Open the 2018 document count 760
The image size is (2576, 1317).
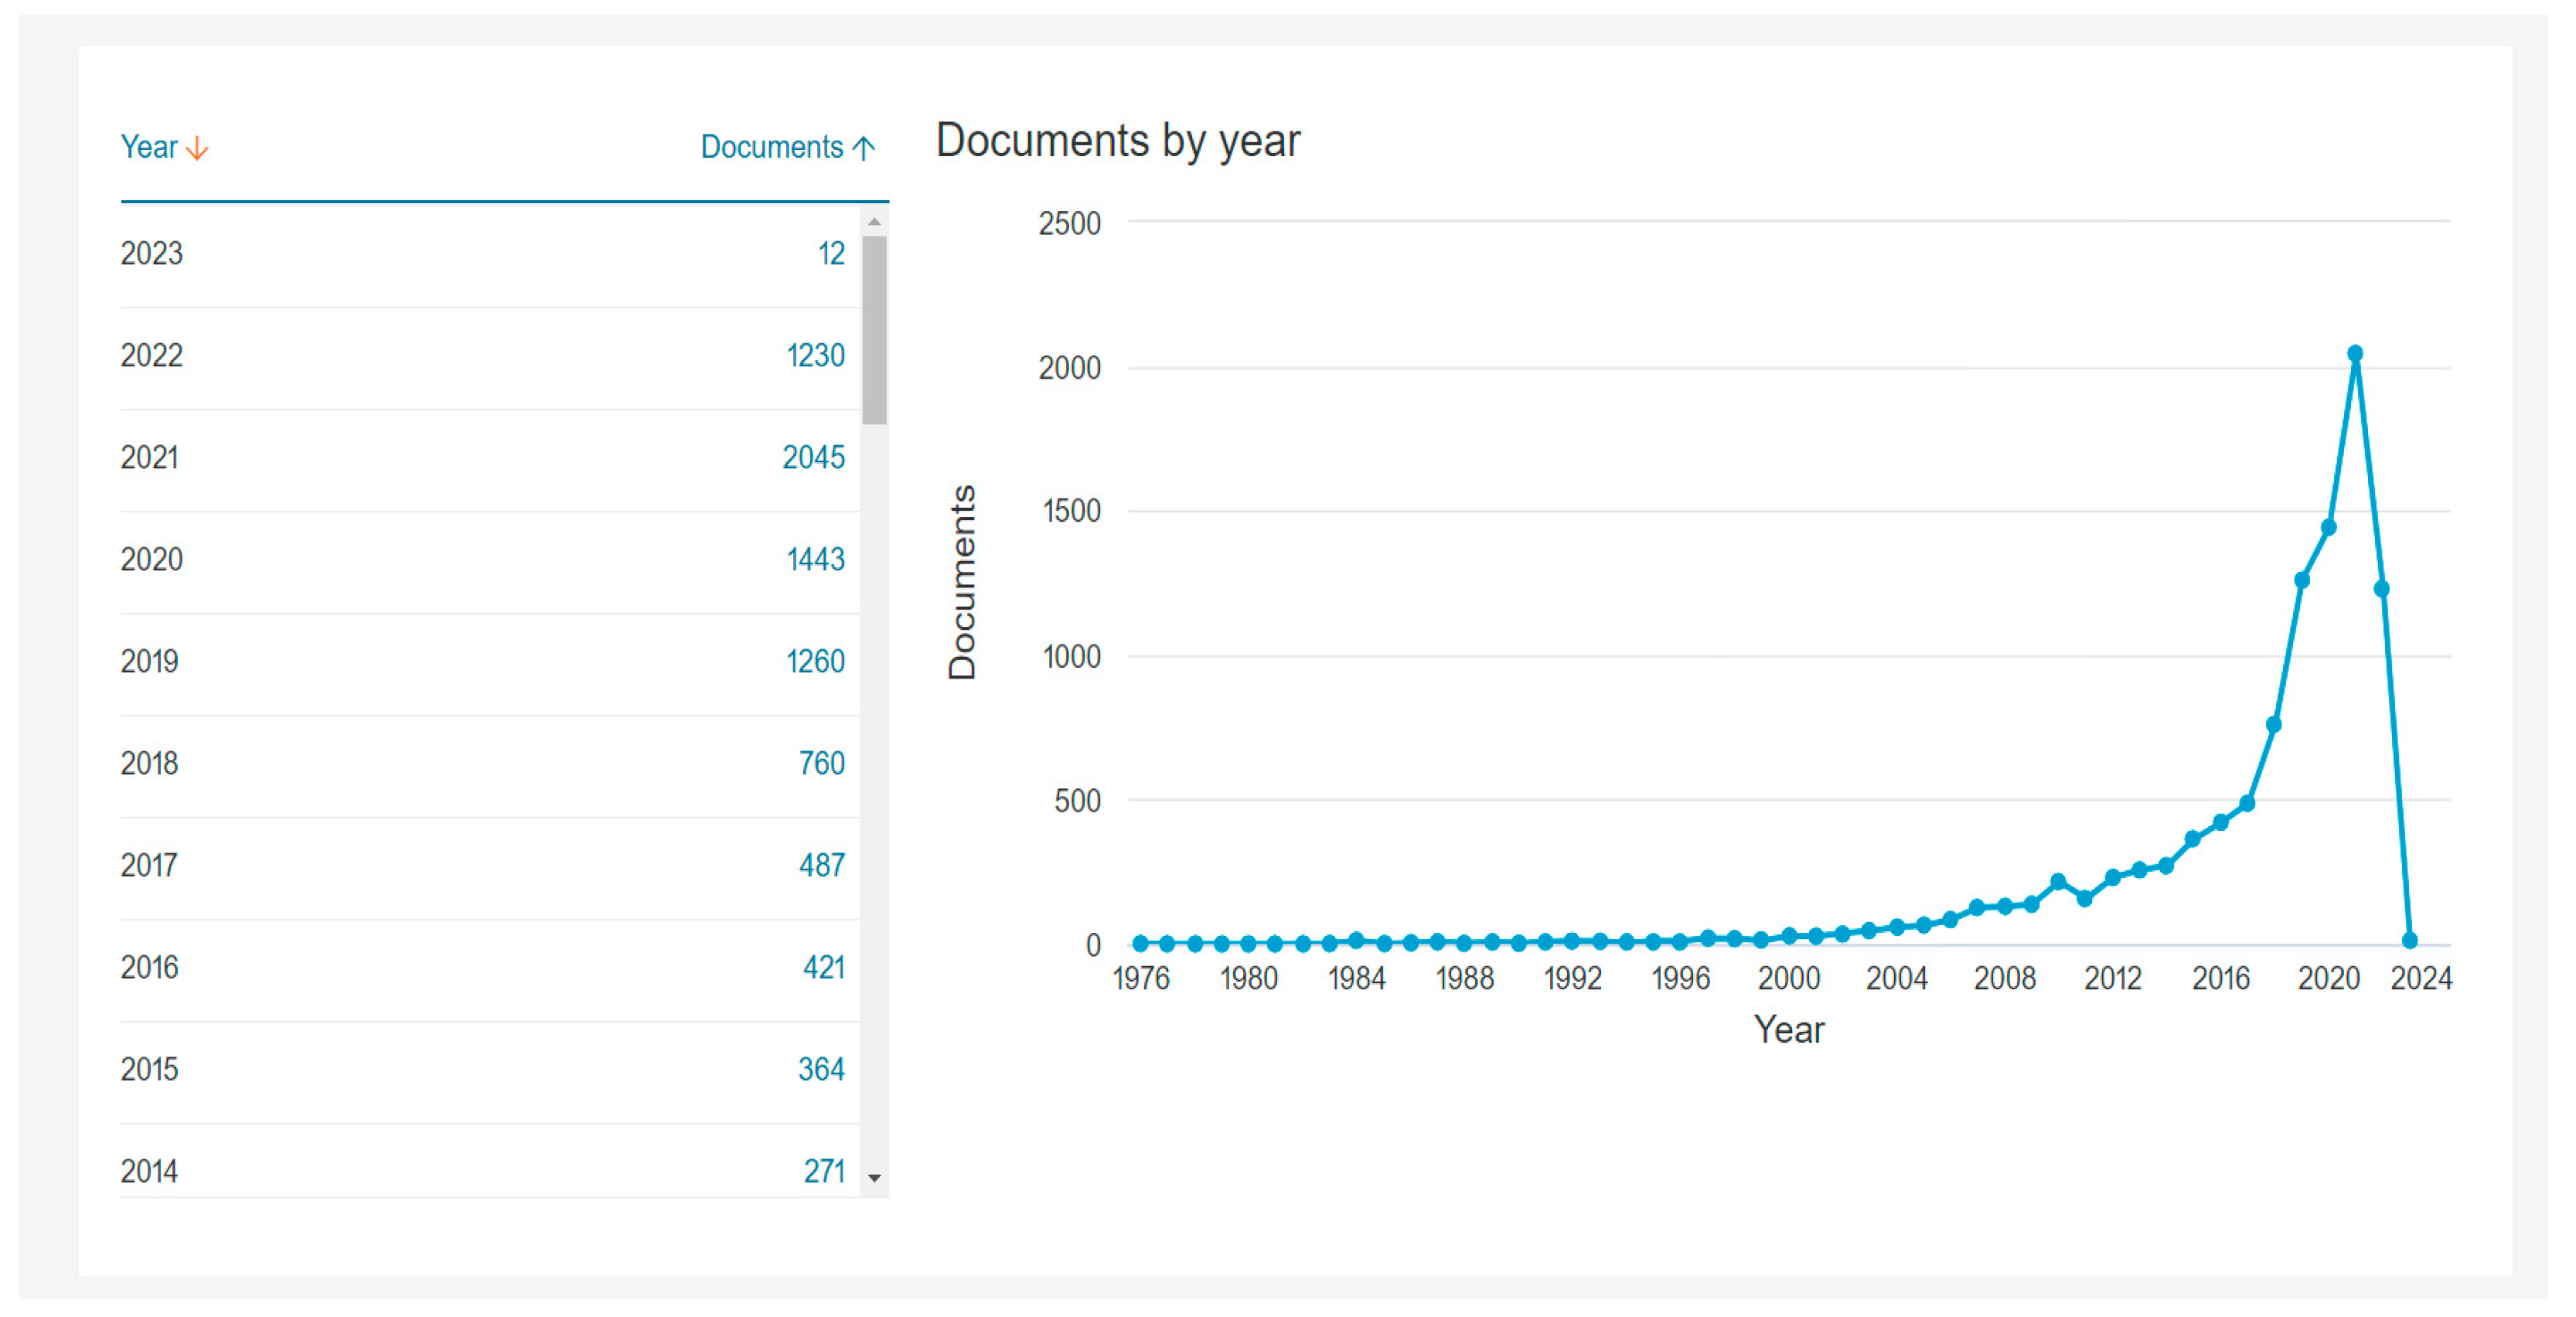click(x=821, y=763)
